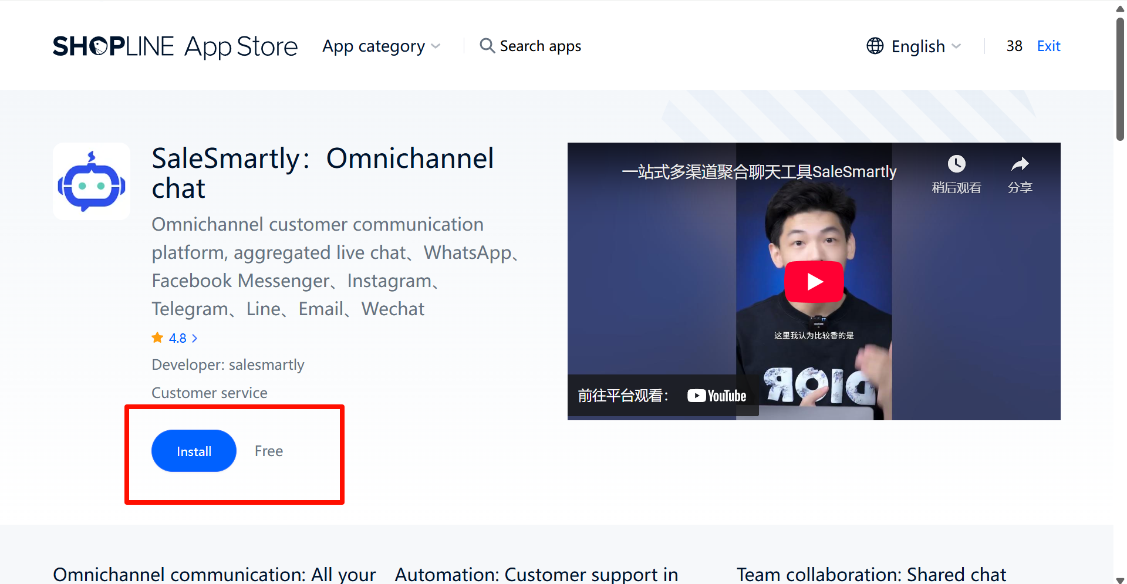Click the video share arrow icon
Screen dimensions: 1127x584
click(1020, 164)
